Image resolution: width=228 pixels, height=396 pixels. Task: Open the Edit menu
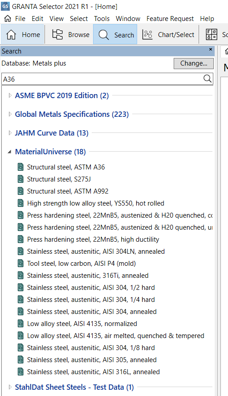coord(37,19)
